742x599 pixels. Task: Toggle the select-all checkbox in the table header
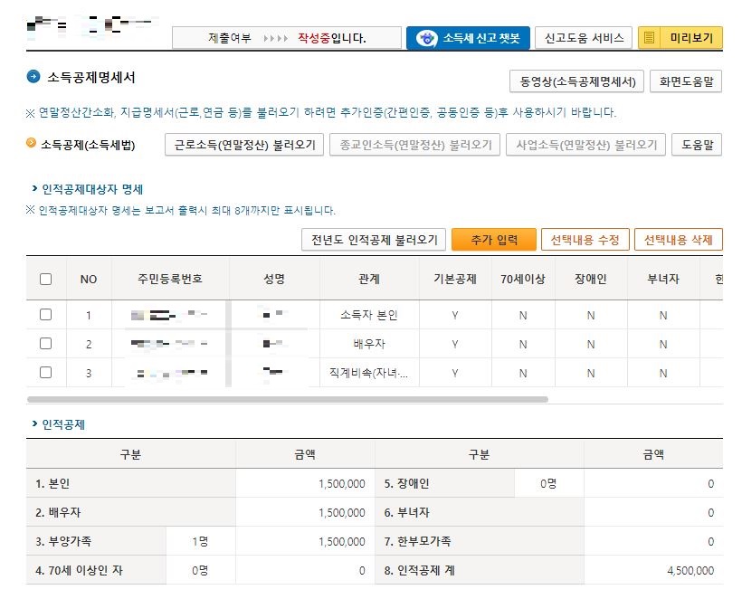point(47,279)
